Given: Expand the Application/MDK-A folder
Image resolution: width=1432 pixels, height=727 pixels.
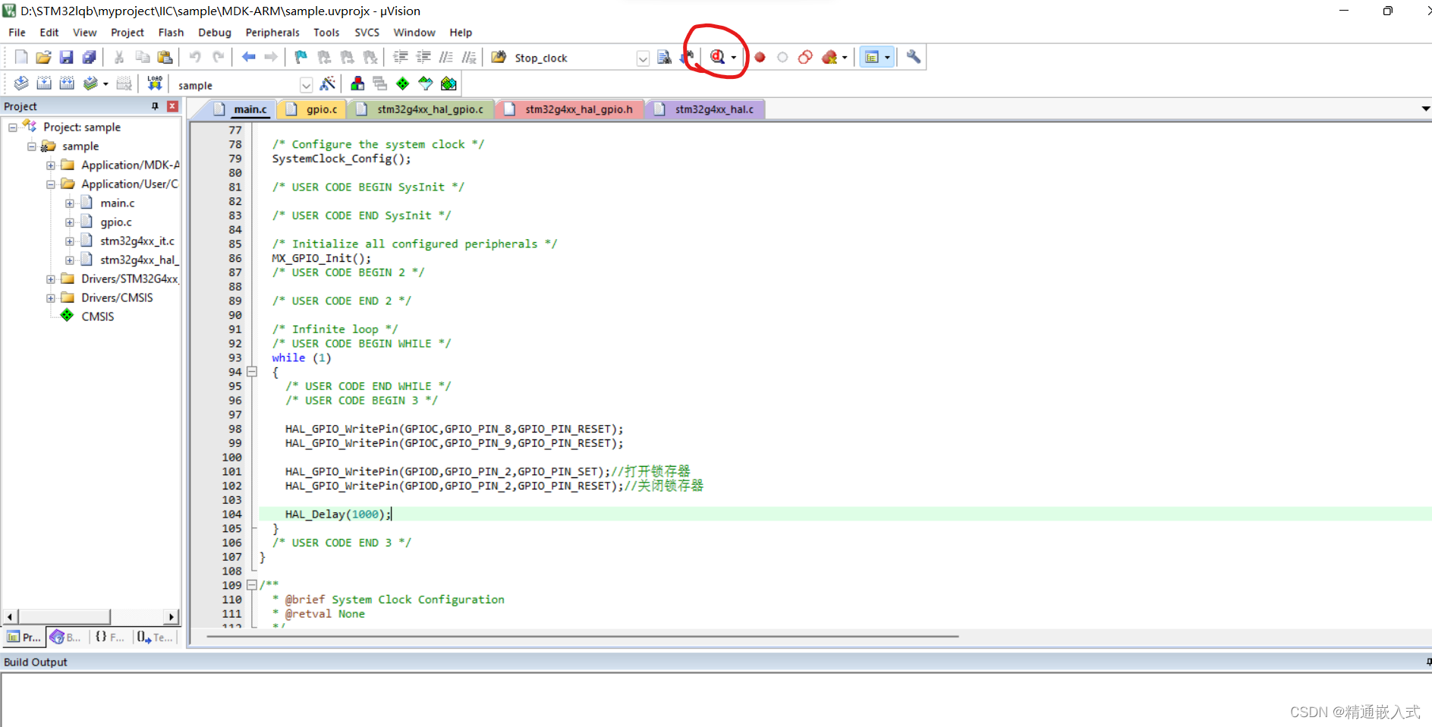Looking at the screenshot, I should point(50,165).
